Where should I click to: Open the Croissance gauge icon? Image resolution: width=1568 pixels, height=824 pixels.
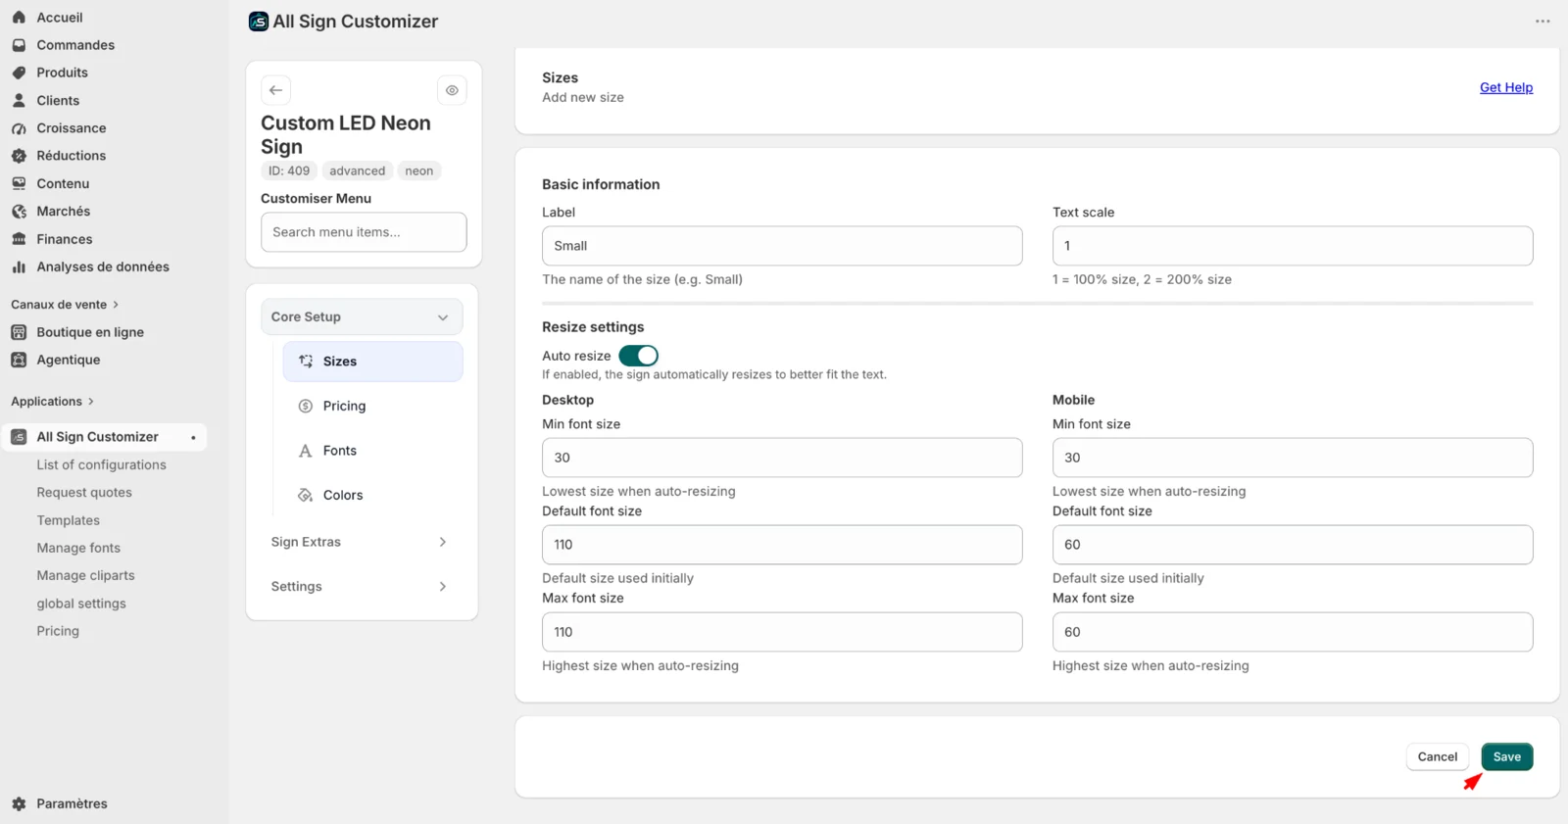[x=19, y=128]
